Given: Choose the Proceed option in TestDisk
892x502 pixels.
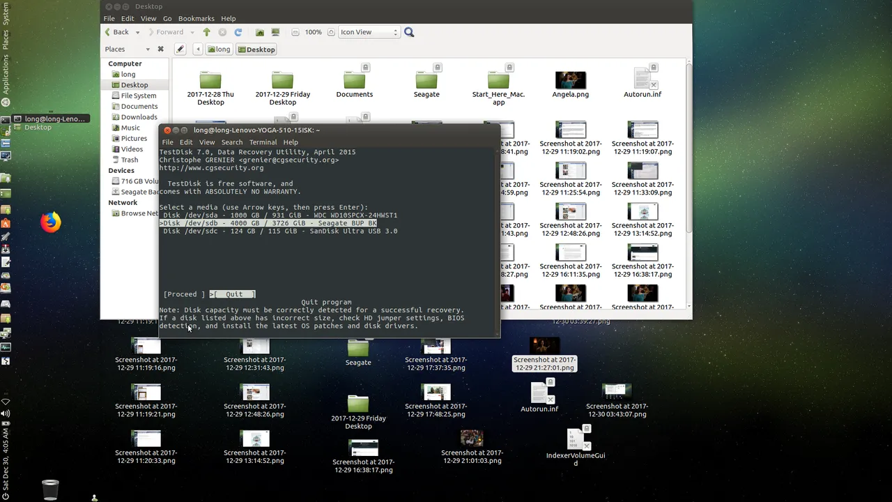Looking at the screenshot, I should [x=184, y=294].
